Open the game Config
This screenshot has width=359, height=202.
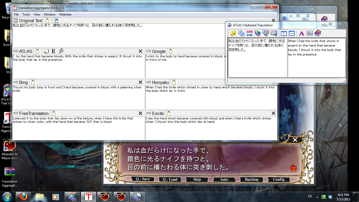pyautogui.click(x=279, y=179)
